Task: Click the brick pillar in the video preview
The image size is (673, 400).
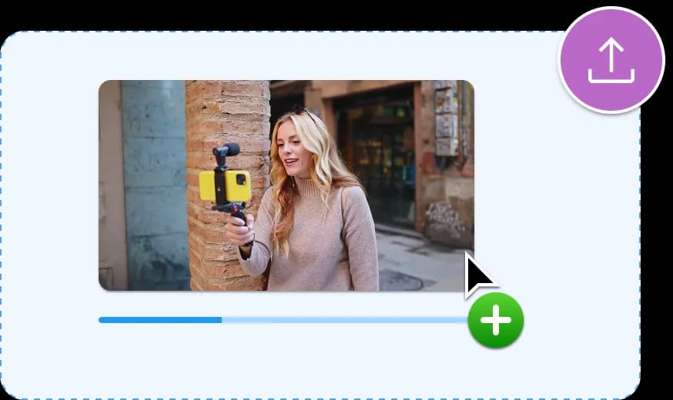Action: point(218,115)
